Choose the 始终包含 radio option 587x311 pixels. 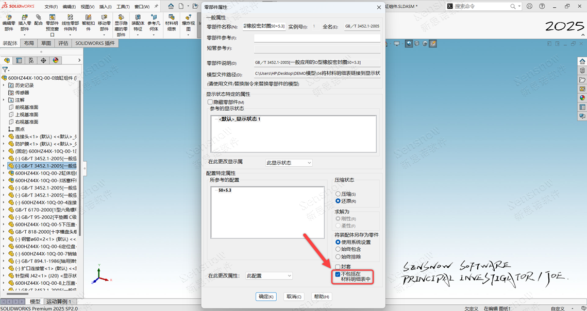click(x=338, y=249)
